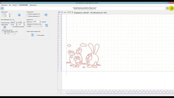The image size is (174, 98).
Task: Click the new size Y field
Action: pyautogui.click(x=21, y=25)
